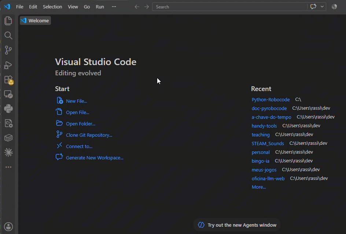Open recent folder personal
This screenshot has width=346, height=234.
click(261, 152)
